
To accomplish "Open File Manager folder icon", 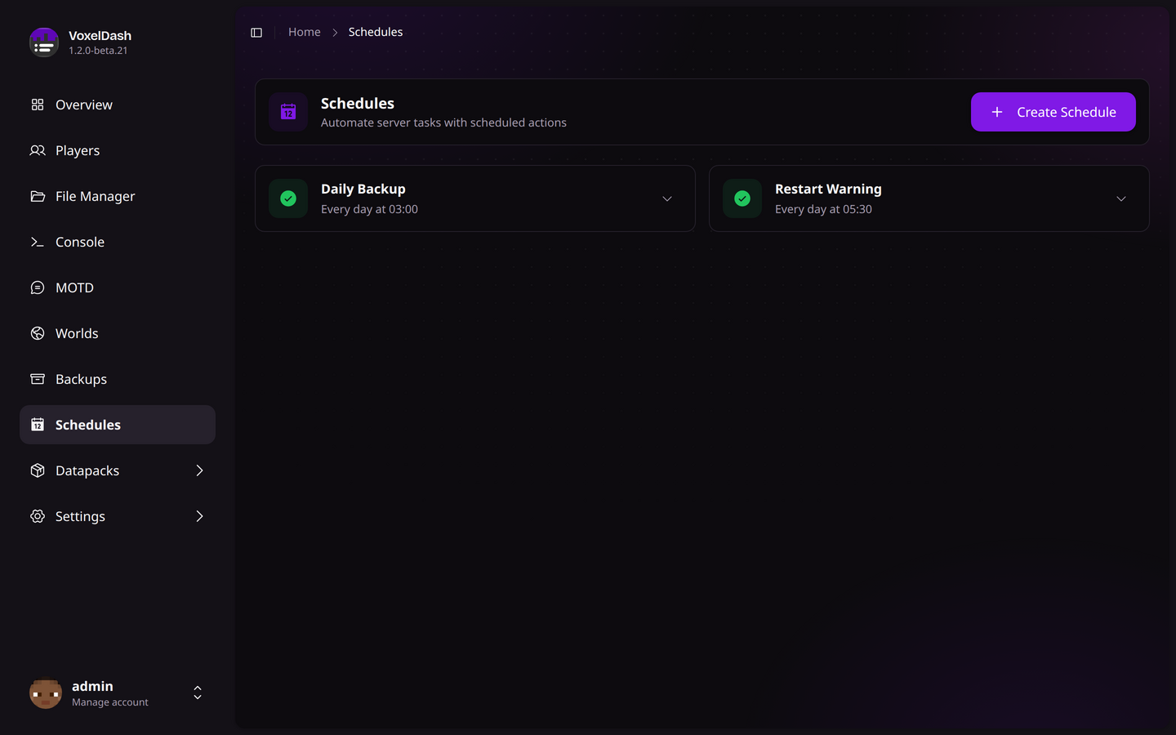I will pyautogui.click(x=38, y=196).
